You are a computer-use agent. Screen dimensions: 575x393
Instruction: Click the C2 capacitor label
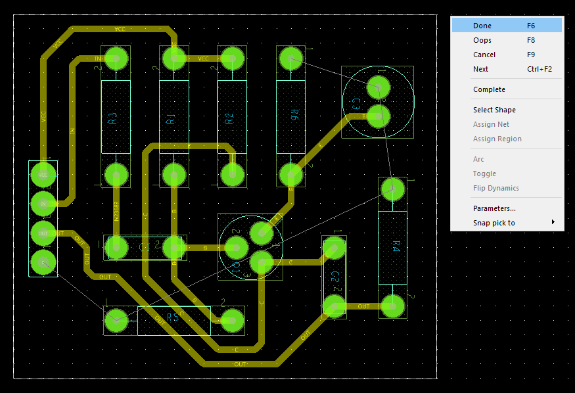(335, 277)
